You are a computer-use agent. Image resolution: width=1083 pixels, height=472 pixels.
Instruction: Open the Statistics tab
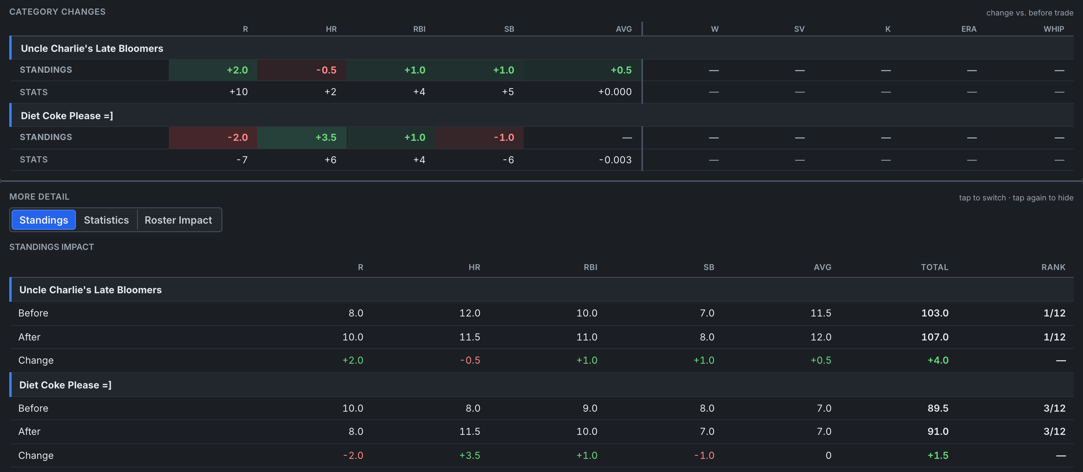click(107, 220)
